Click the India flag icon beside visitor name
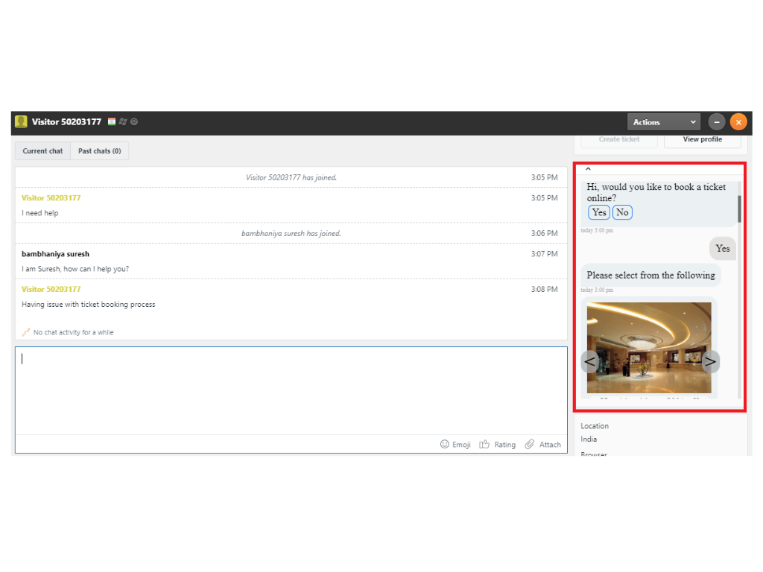 point(112,121)
